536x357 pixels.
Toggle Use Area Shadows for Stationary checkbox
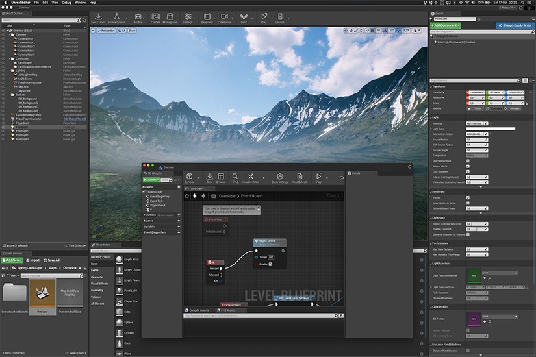pyautogui.click(x=468, y=235)
